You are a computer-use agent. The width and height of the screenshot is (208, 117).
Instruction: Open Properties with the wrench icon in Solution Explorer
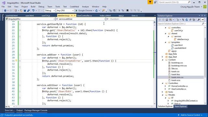199,19
